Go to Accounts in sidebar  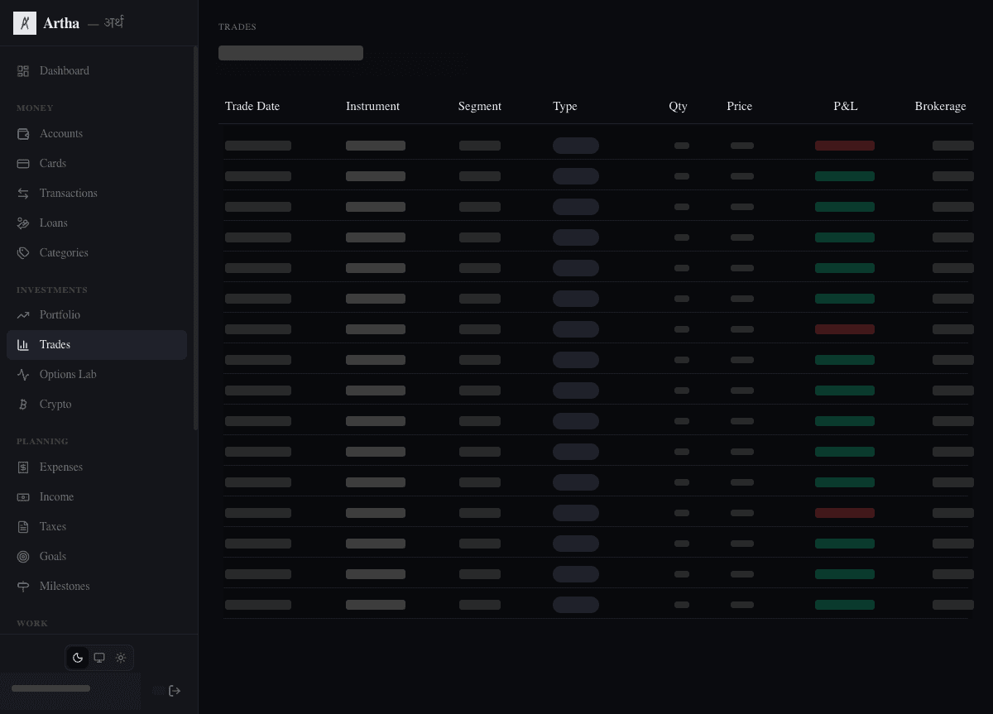pos(97,134)
